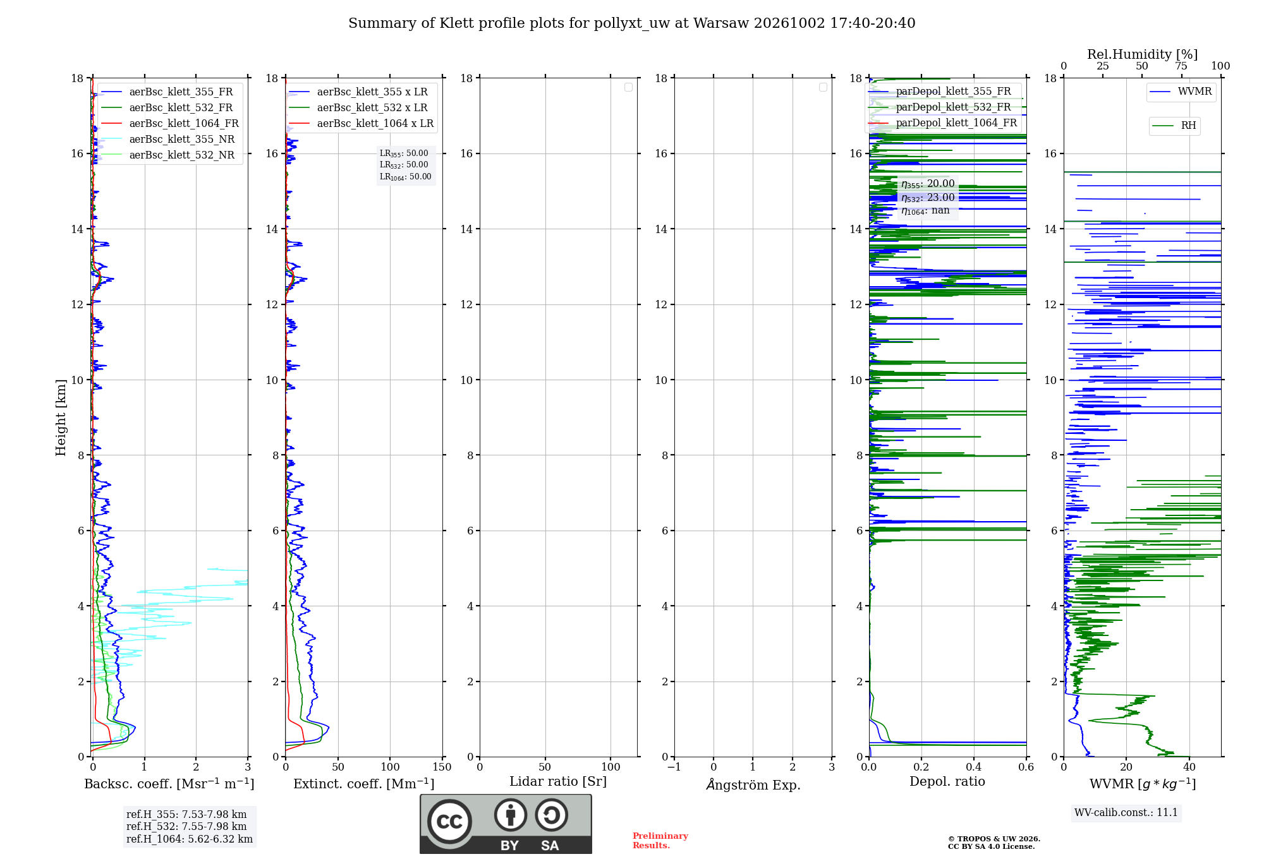Click the empty legend box in Ångström plot
This screenshot has height=859, width=1264.
click(x=823, y=87)
